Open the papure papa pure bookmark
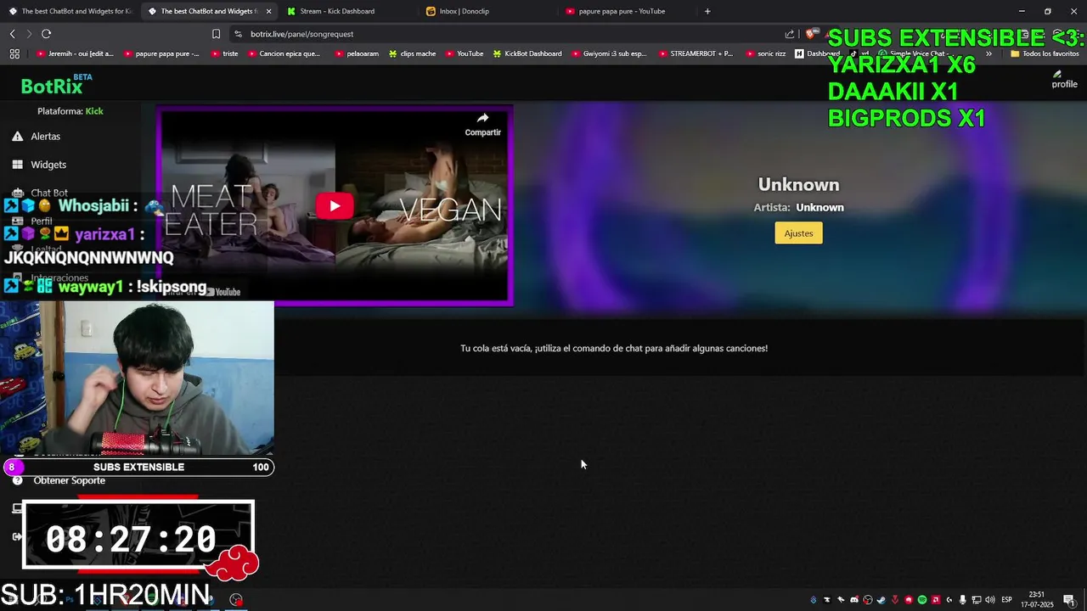Viewport: 1087px width, 611px height. coord(161,53)
